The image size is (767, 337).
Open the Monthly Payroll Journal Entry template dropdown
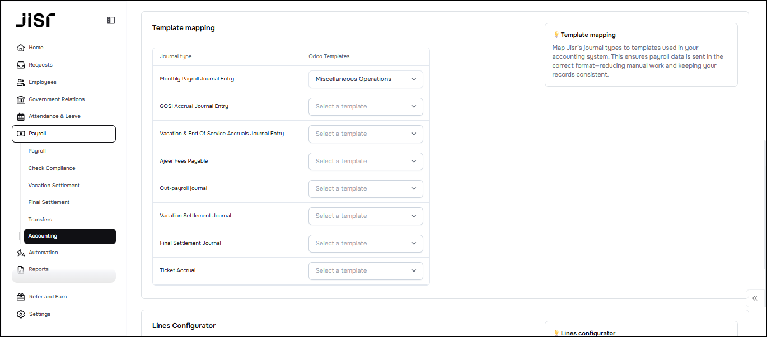click(x=366, y=79)
